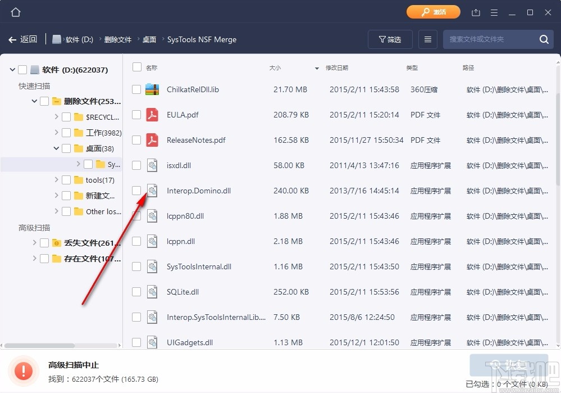Click the PDF icon next to EULA.pdf
Viewport: 561px width, 393px height.
152,115
